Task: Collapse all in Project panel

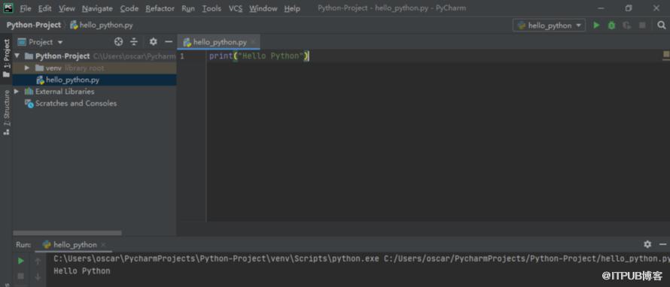Action: [x=134, y=42]
